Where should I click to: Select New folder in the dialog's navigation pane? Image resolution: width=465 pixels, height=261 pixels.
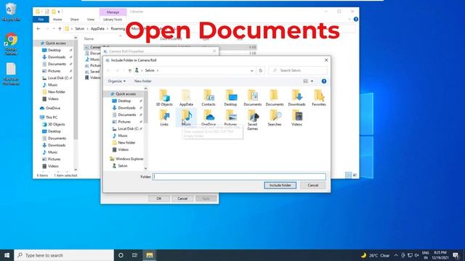pos(124,143)
